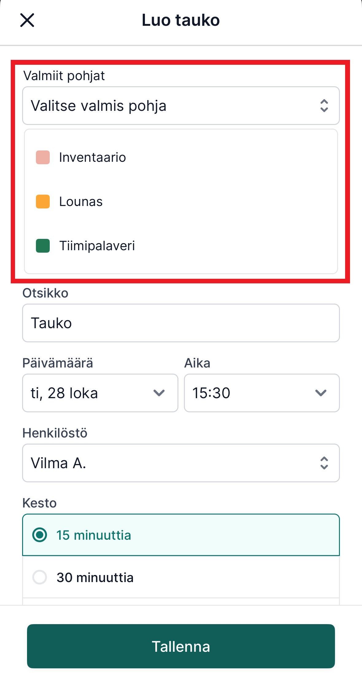The height and width of the screenshot is (684, 362).
Task: Select the Inventaario template
Action: (92, 157)
